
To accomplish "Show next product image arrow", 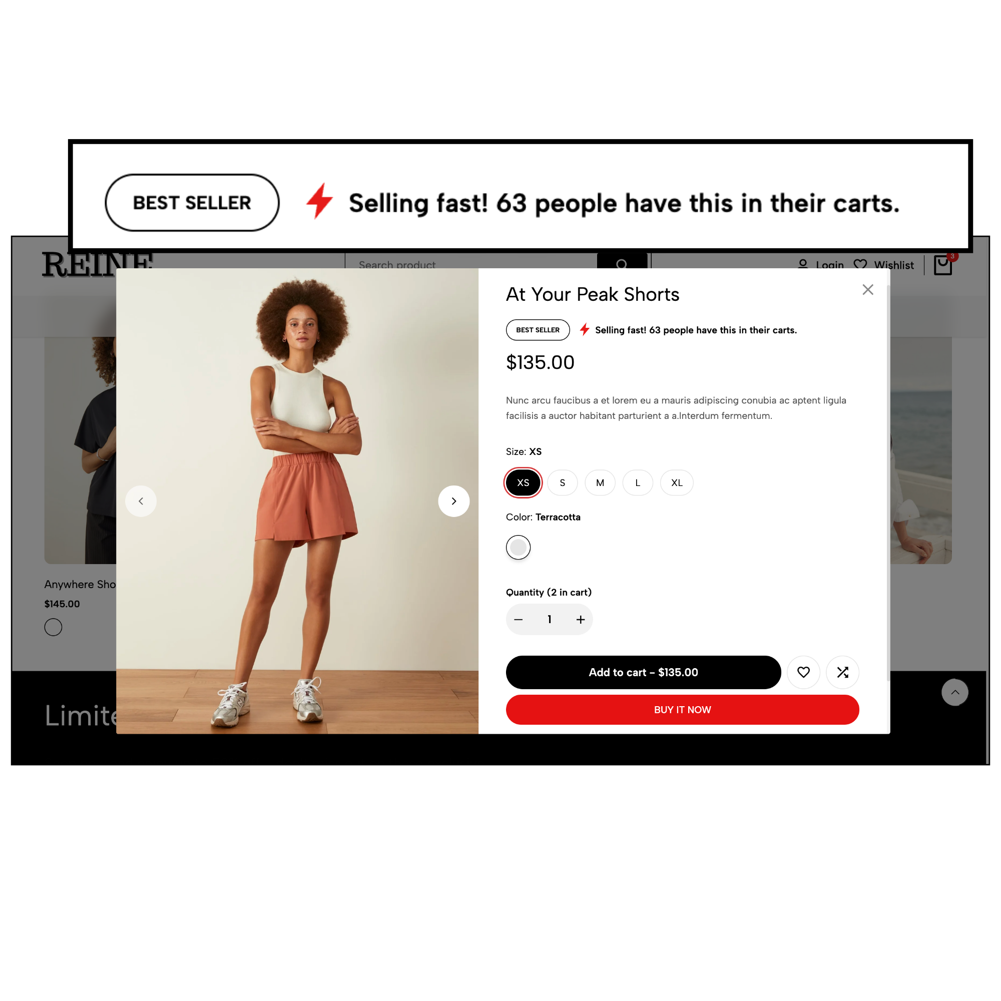I will coord(454,501).
